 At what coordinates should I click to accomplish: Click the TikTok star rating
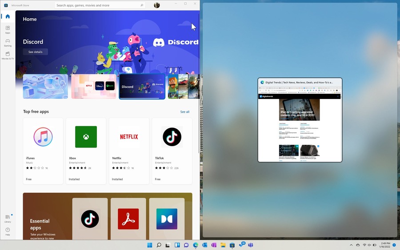coord(164,168)
